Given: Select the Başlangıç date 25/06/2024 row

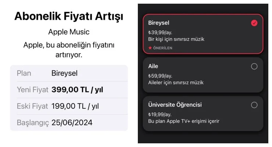Looking at the screenshot, I should (x=69, y=123).
